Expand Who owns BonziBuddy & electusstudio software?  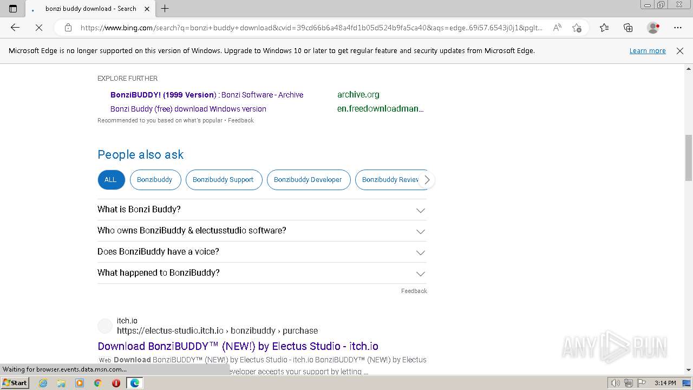click(x=262, y=231)
